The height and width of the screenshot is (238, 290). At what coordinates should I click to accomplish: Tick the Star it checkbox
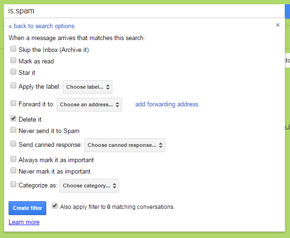[13, 72]
